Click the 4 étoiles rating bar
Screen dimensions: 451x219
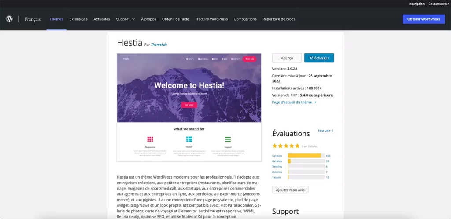coord(307,161)
